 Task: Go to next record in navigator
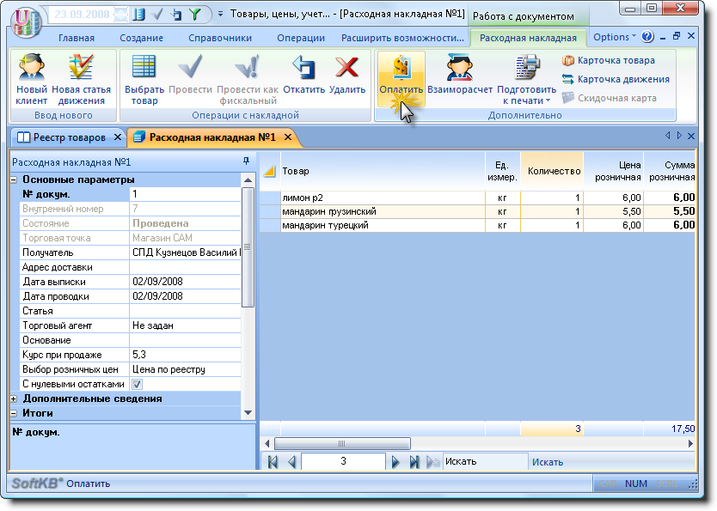[x=395, y=462]
